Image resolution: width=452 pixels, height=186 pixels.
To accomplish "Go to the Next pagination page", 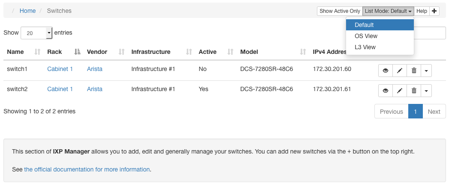I will tap(434, 112).
